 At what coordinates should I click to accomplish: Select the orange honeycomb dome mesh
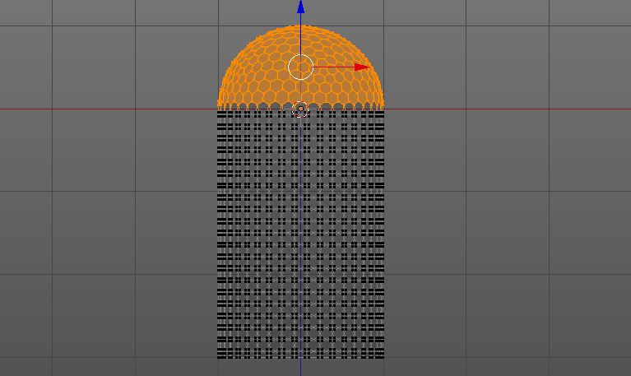coord(300,67)
